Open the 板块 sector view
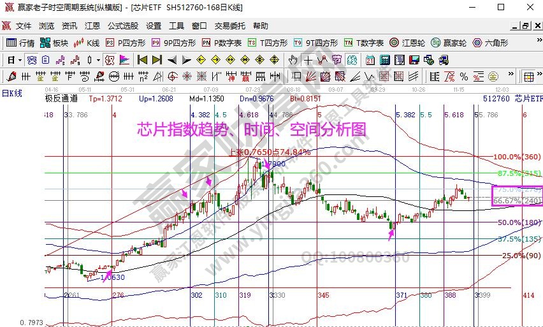Viewport: 543px width, 327px height. (54, 43)
